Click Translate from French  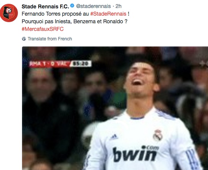[50, 39]
